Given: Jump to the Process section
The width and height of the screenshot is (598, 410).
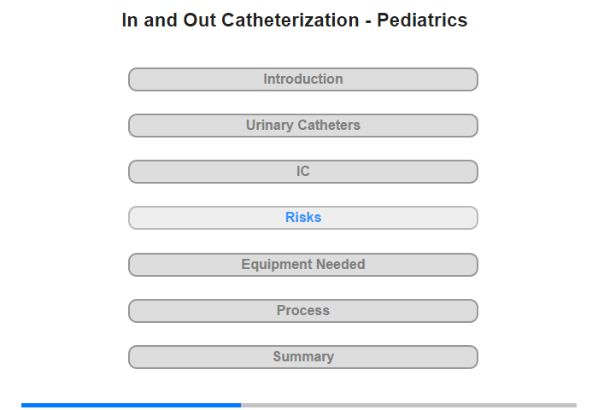Looking at the screenshot, I should tap(302, 311).
